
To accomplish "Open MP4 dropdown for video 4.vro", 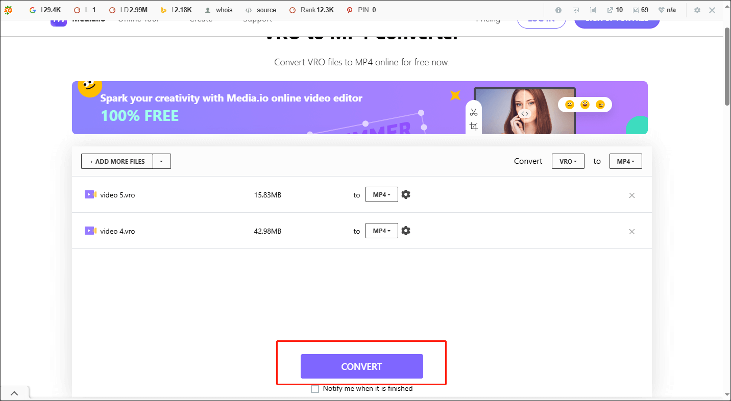I will pos(382,231).
